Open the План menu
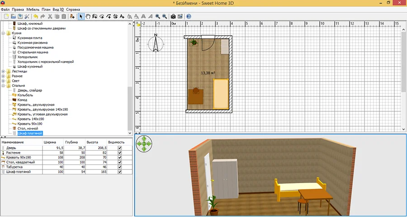 tap(46, 9)
